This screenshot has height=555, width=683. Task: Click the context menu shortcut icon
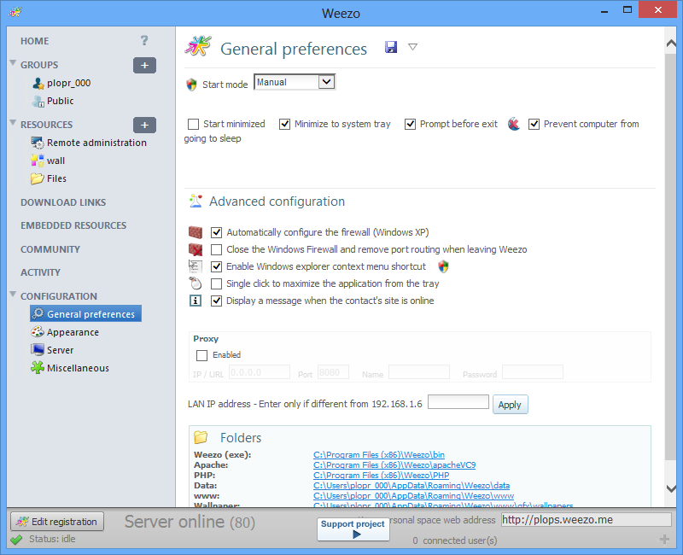coord(196,266)
